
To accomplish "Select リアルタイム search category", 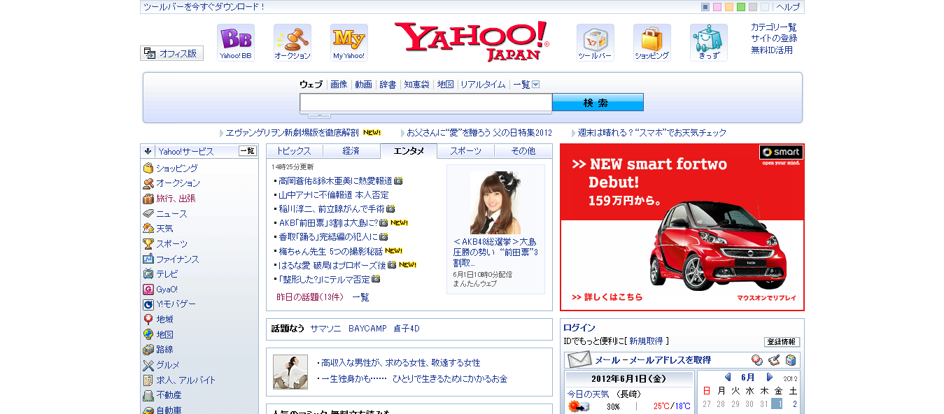I will 483,85.
